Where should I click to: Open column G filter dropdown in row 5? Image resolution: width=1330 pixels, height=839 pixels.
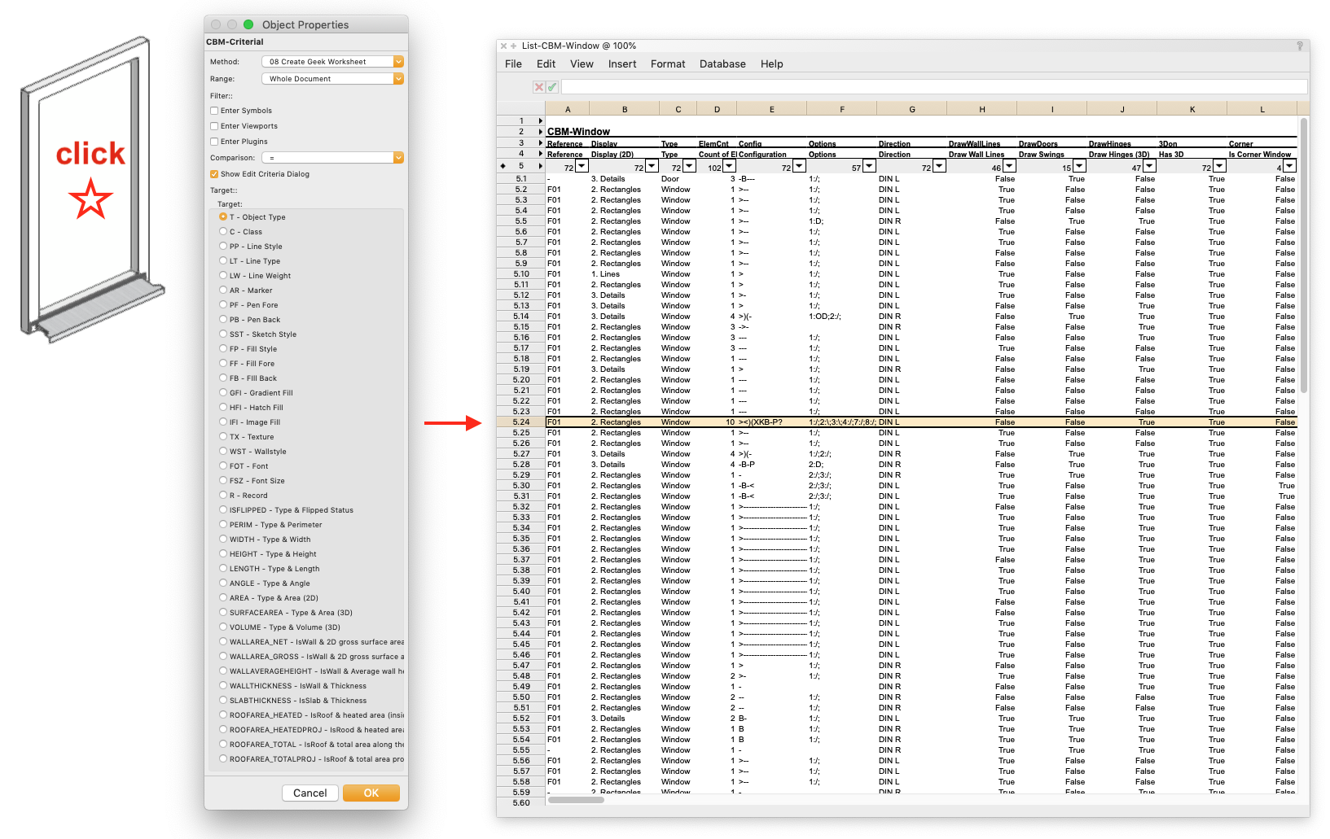(x=939, y=166)
